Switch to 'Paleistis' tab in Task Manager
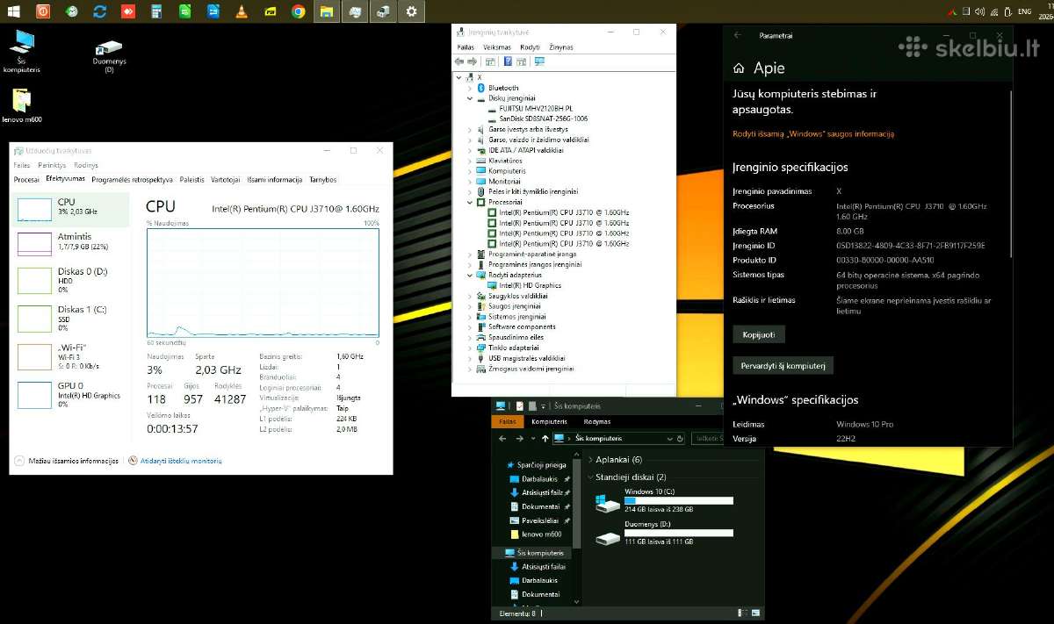Viewport: 1054px width, 624px height. pyautogui.click(x=191, y=179)
